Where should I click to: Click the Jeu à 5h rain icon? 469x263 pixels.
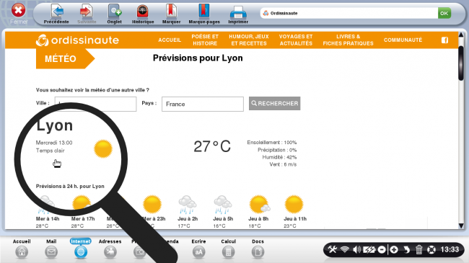point(223,205)
